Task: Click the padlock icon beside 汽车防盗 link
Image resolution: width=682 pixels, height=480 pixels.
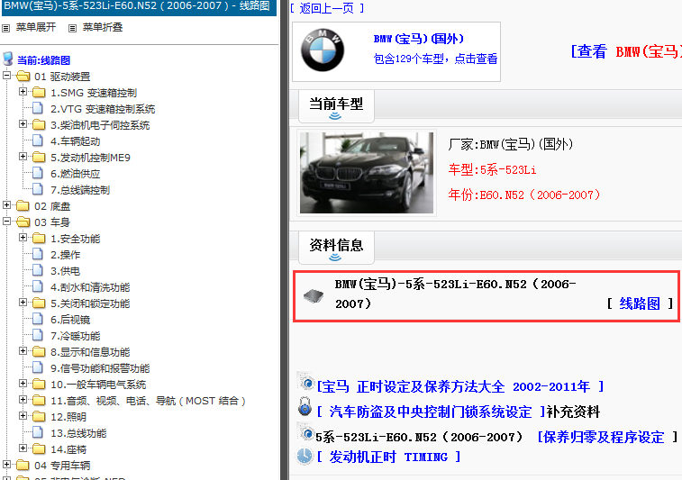Action: (305, 406)
